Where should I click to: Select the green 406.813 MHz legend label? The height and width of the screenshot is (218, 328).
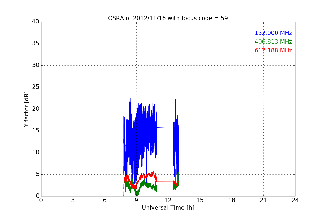(273, 42)
